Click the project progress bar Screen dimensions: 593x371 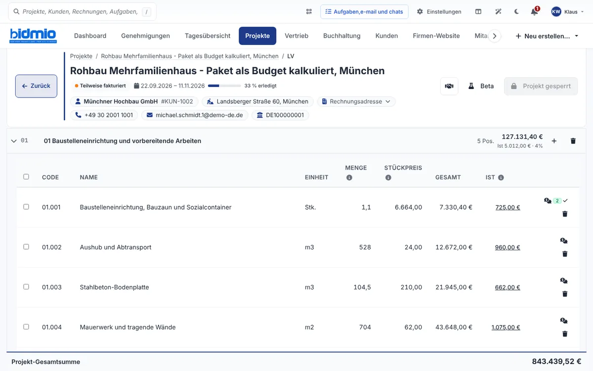click(x=224, y=86)
